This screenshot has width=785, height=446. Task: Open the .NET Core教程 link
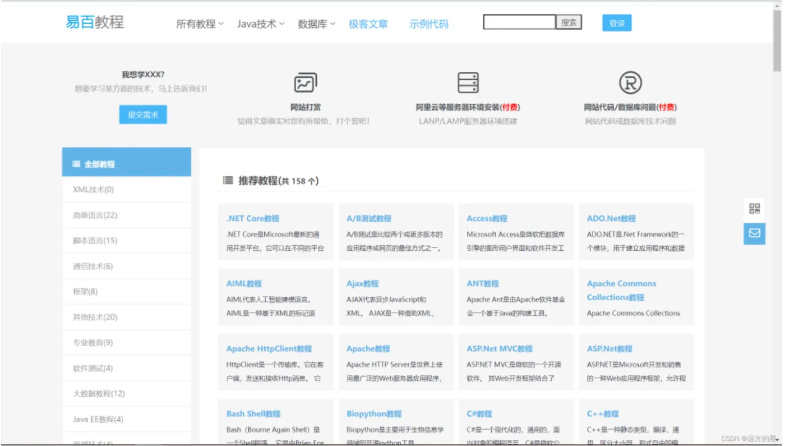tap(253, 218)
